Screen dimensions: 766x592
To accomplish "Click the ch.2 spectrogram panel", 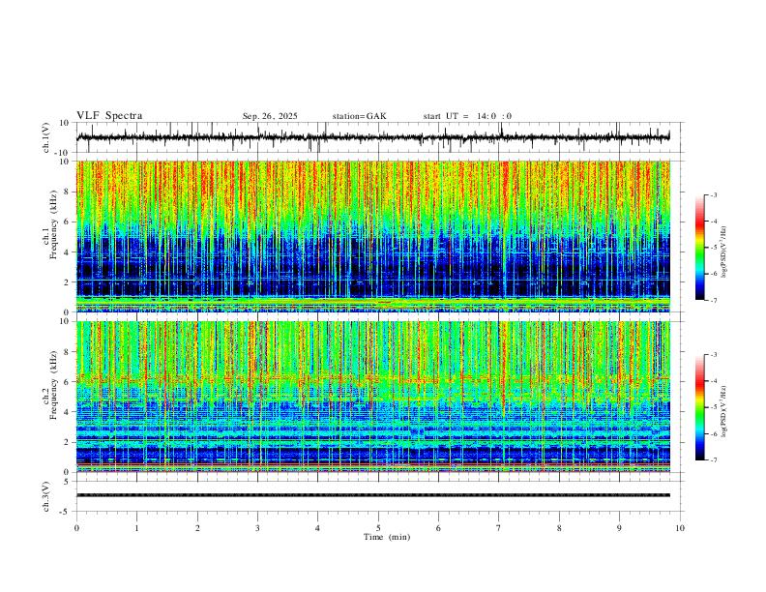I will click(372, 397).
